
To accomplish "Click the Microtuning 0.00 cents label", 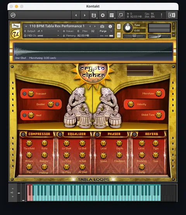I will [x=43, y=58].
